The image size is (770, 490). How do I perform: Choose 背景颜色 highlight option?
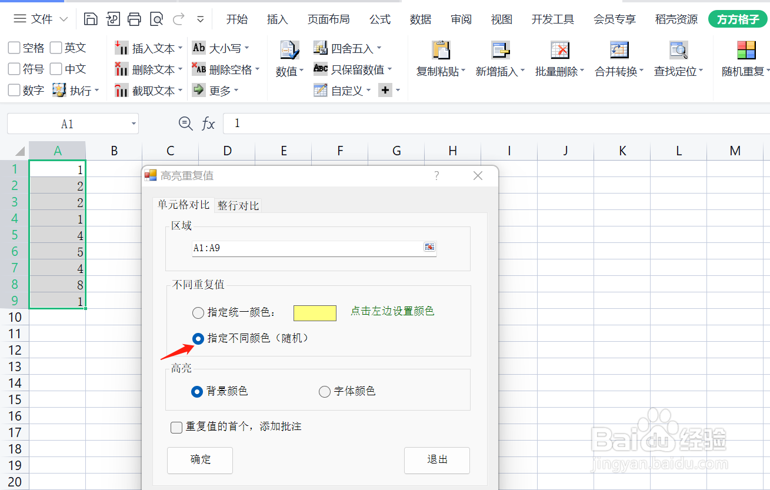point(197,391)
